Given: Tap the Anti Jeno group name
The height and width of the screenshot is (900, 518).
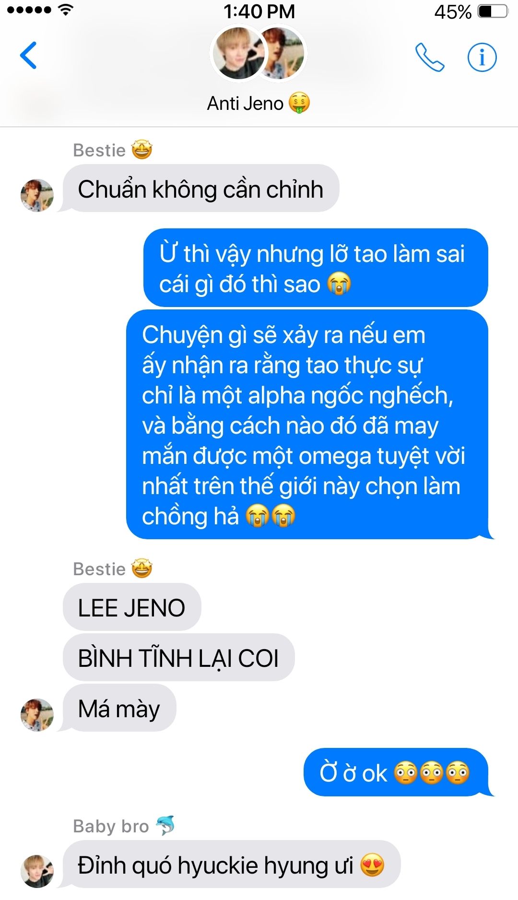Looking at the screenshot, I should click(x=259, y=103).
